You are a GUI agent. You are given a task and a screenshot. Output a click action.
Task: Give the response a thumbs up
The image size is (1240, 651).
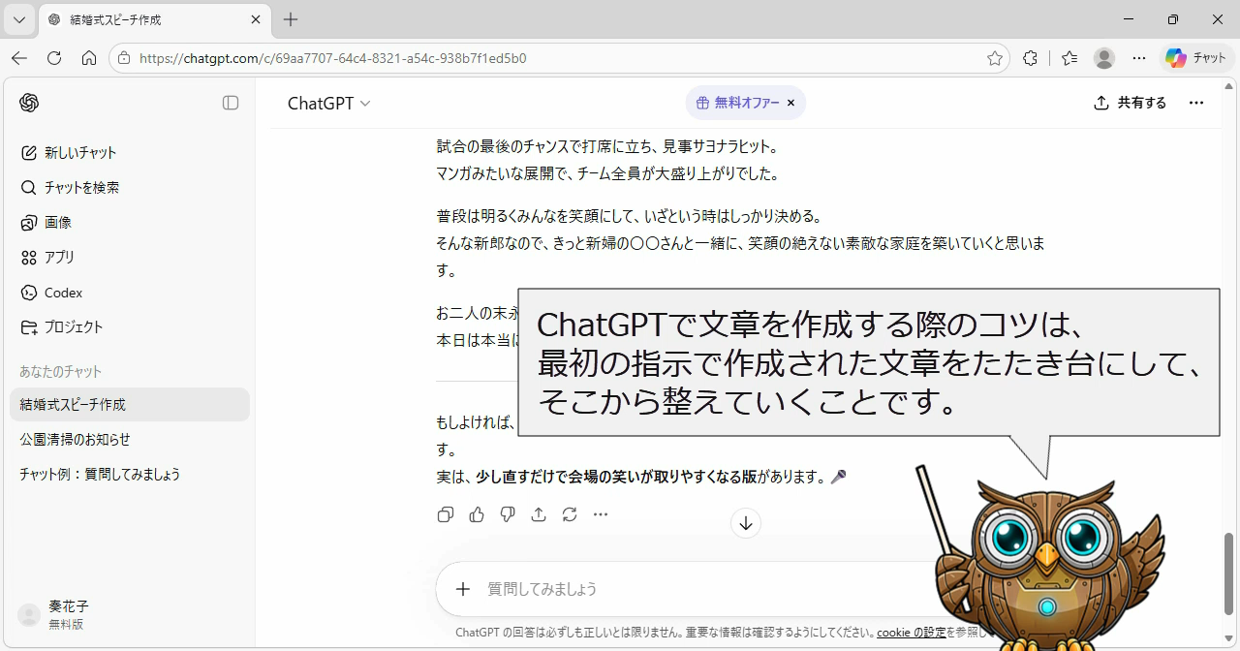click(x=476, y=514)
